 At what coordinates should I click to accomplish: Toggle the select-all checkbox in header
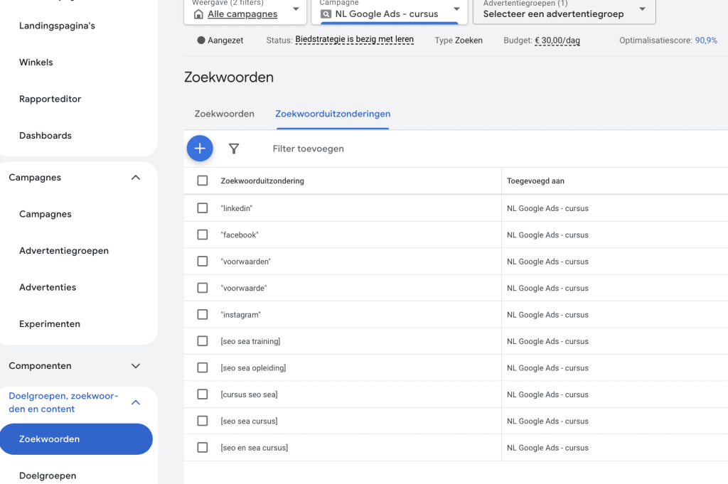point(203,181)
